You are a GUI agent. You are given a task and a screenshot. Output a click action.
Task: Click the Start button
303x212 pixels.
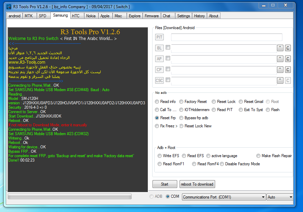(x=165, y=184)
